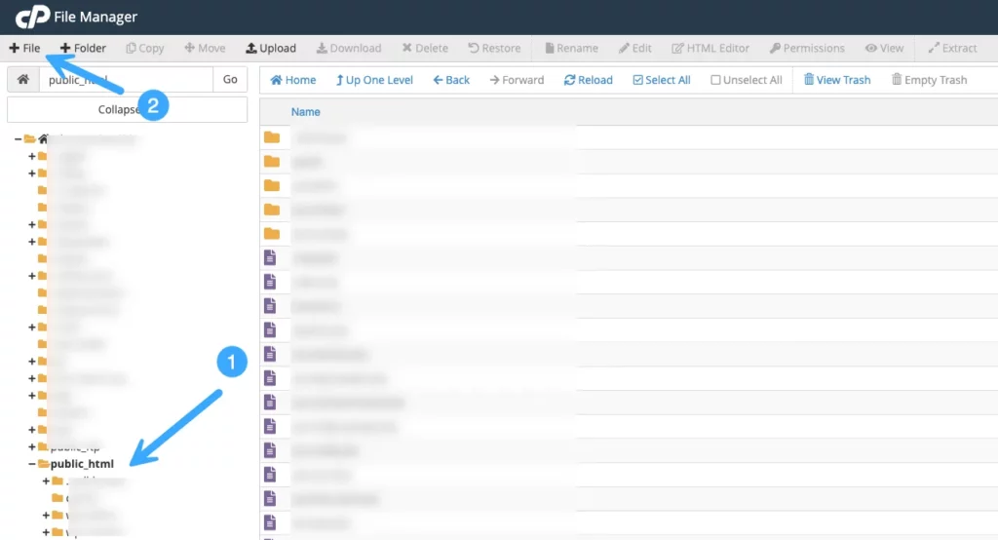Create a new folder with +Folder
Screen dimensions: 998x540
pos(83,48)
